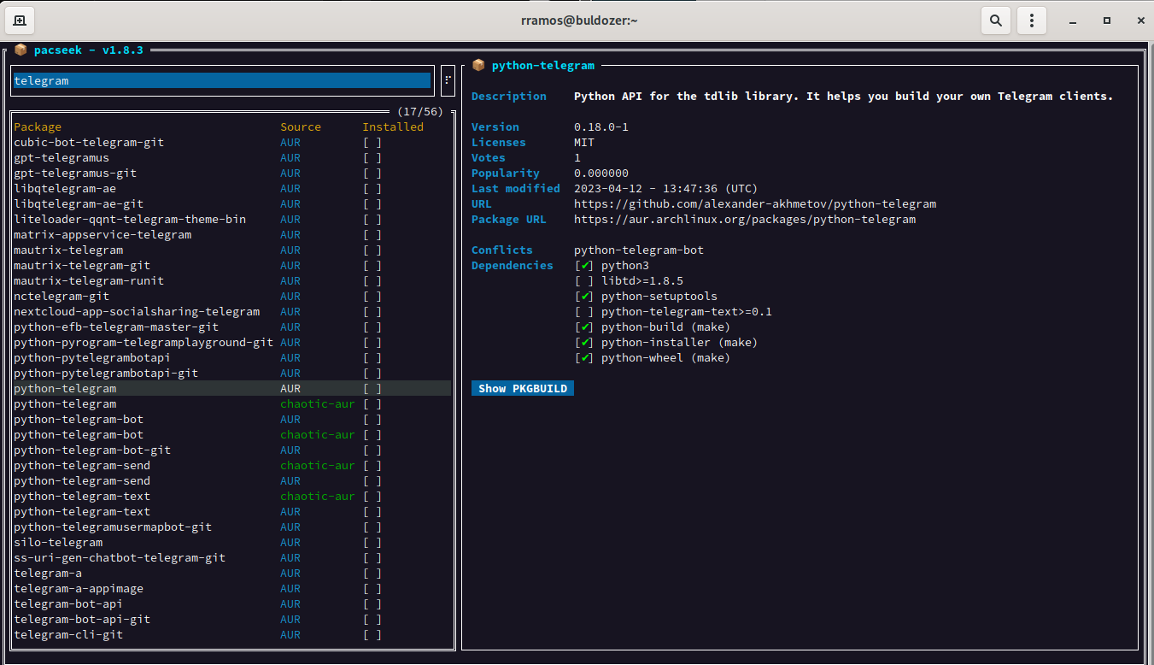The height and width of the screenshot is (665, 1154).
Task: Click the (17/56) result counter
Action: point(420,111)
